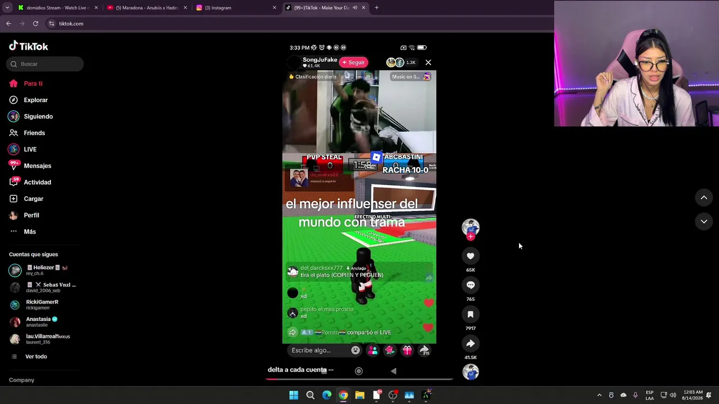This screenshot has width=719, height=404.
Task: Open File Explorer from the taskbar
Action: point(359,395)
